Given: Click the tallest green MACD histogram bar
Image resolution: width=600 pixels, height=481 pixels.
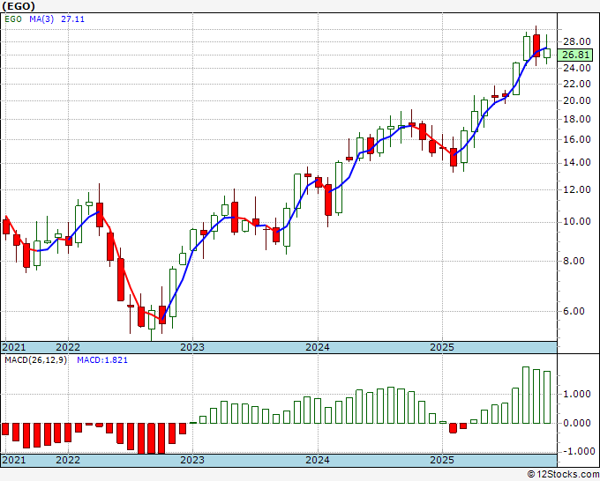Looking at the screenshot, I should (x=526, y=395).
